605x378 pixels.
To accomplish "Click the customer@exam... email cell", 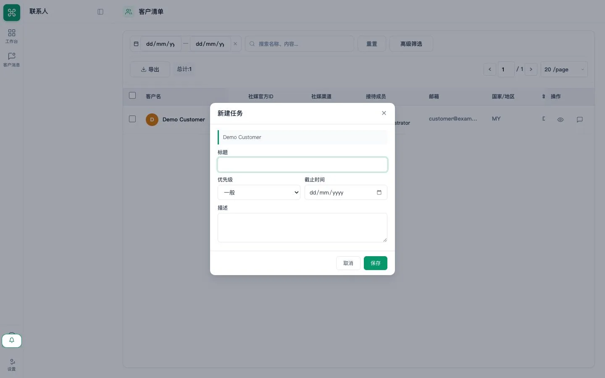I will [x=453, y=119].
